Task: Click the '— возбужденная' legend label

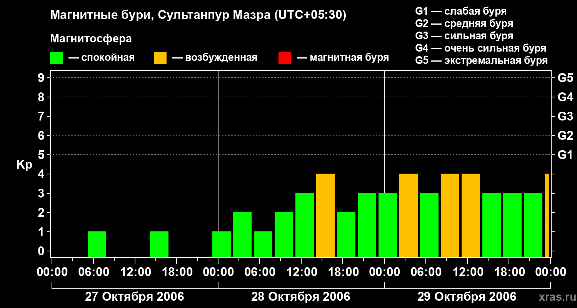Action: pos(215,58)
